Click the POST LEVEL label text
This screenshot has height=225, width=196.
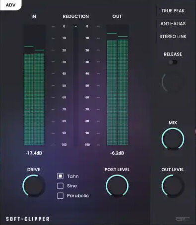(x=117, y=170)
